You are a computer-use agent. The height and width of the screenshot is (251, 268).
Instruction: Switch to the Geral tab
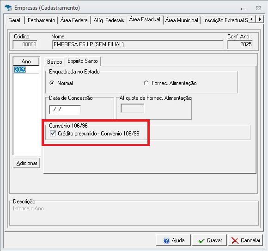pyautogui.click(x=14, y=20)
